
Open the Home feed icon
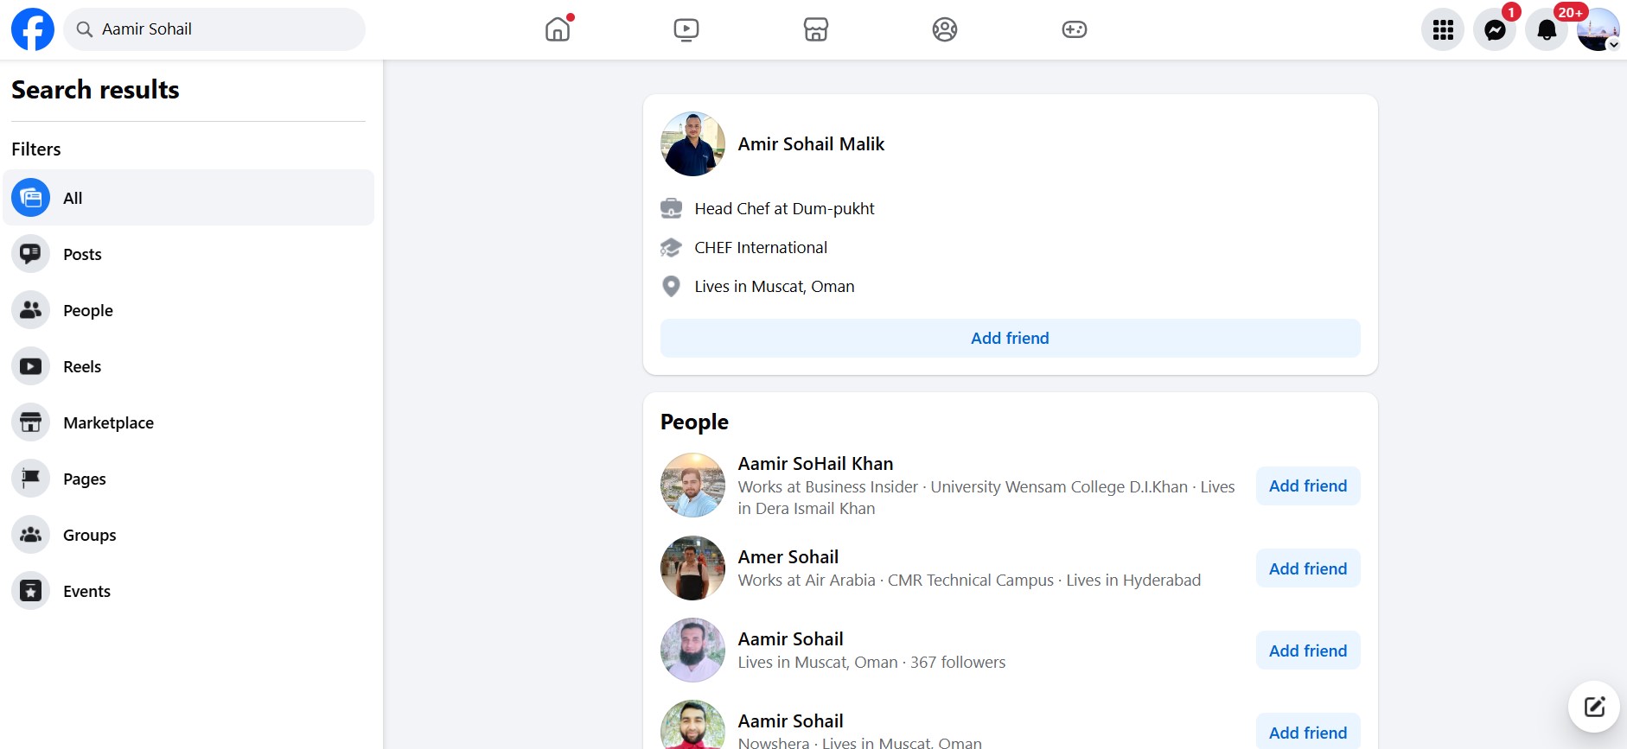click(x=558, y=29)
